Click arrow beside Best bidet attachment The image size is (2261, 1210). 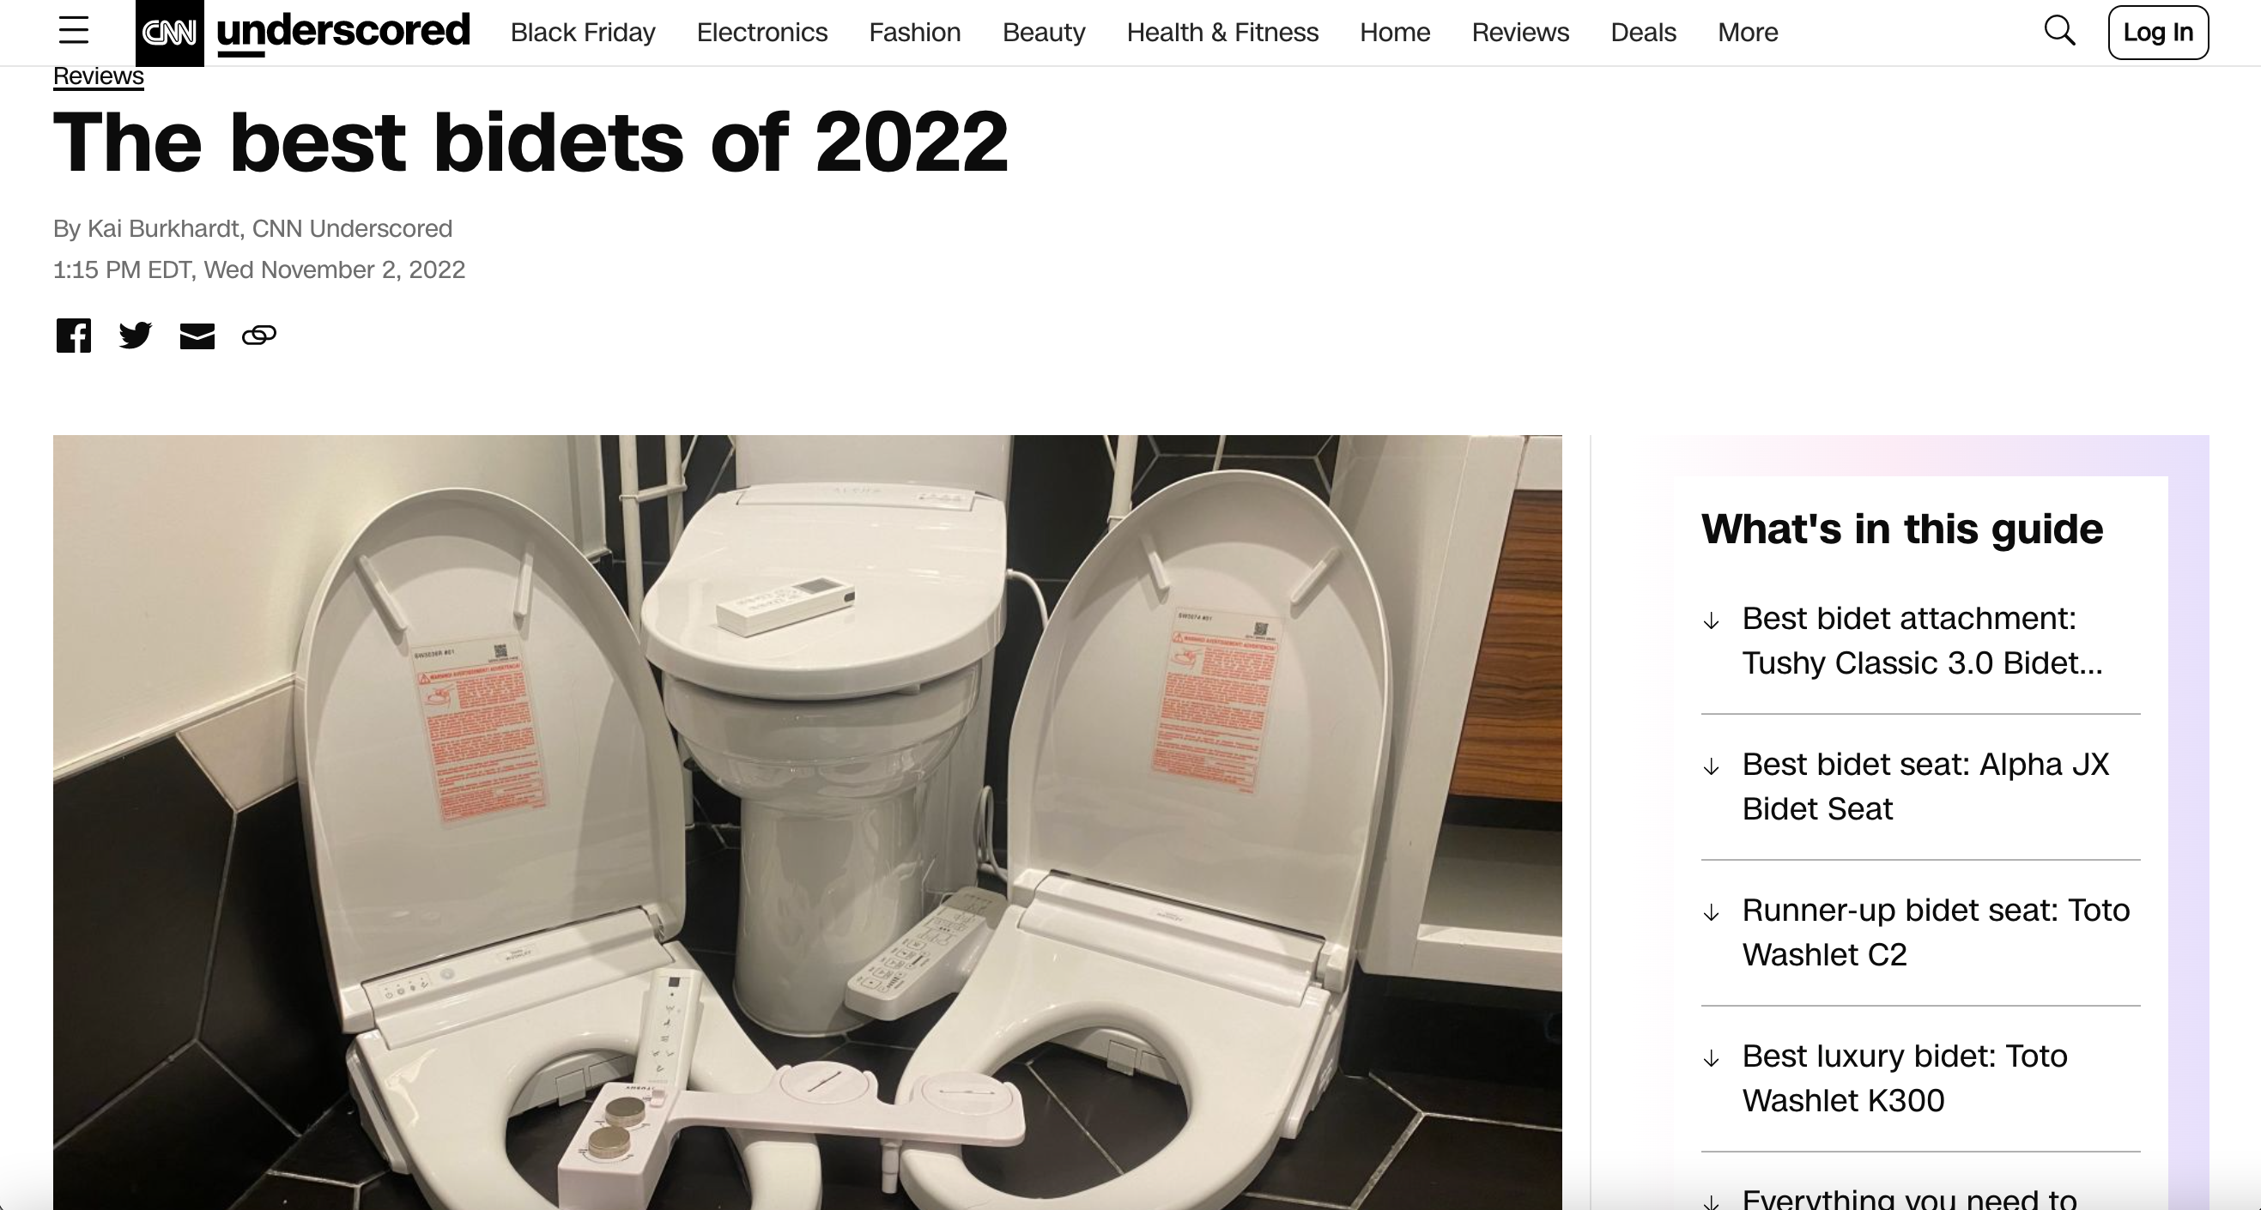click(x=1711, y=621)
